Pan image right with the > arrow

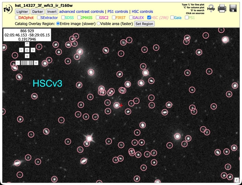pyautogui.click(x=33, y=50)
